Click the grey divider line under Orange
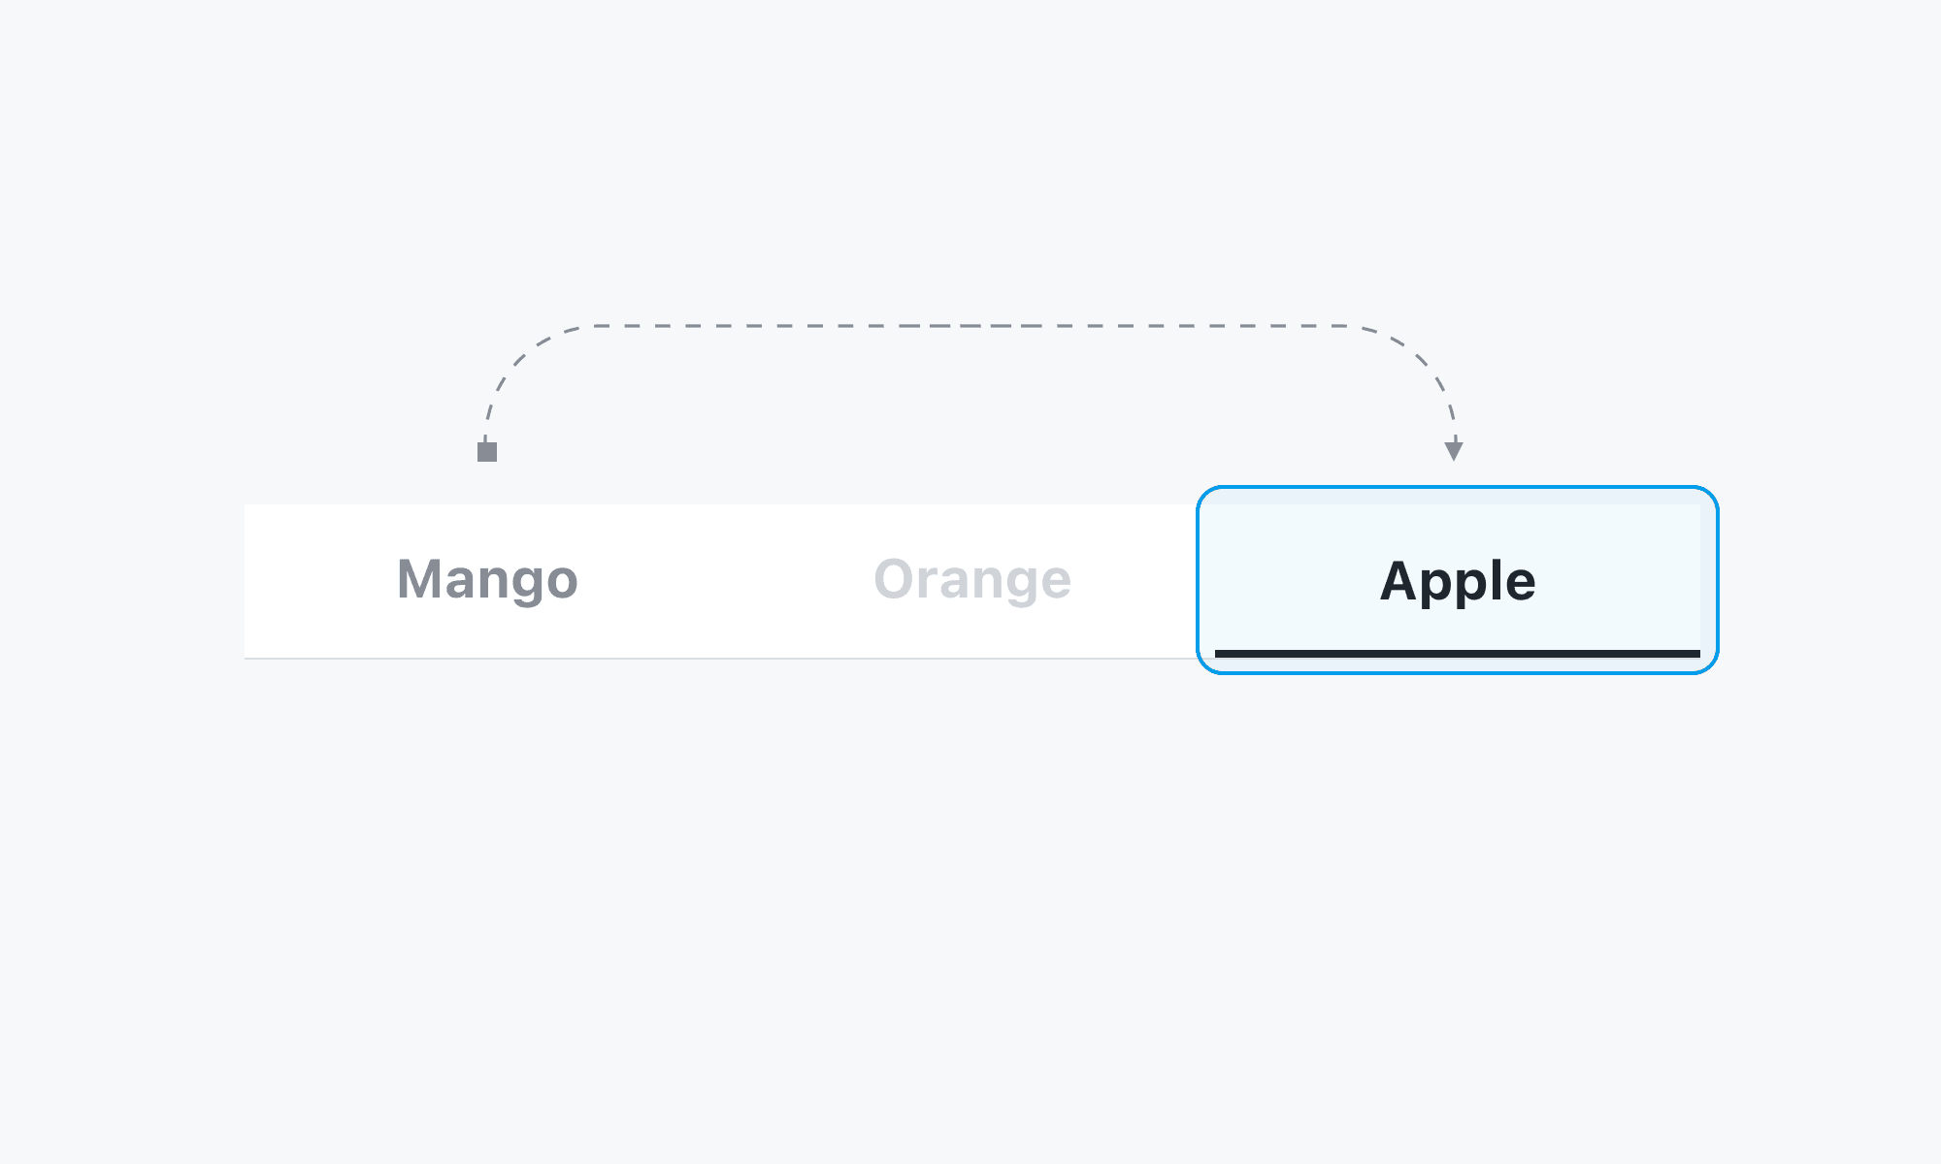Screen dimensions: 1941x1164 coord(972,659)
